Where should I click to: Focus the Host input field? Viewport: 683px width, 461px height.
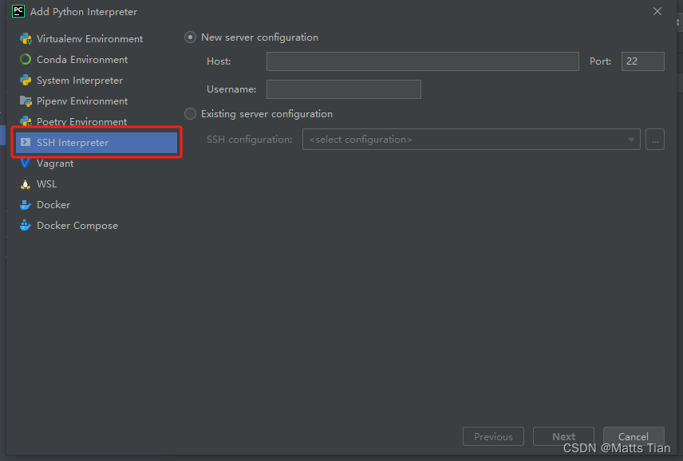click(x=423, y=61)
